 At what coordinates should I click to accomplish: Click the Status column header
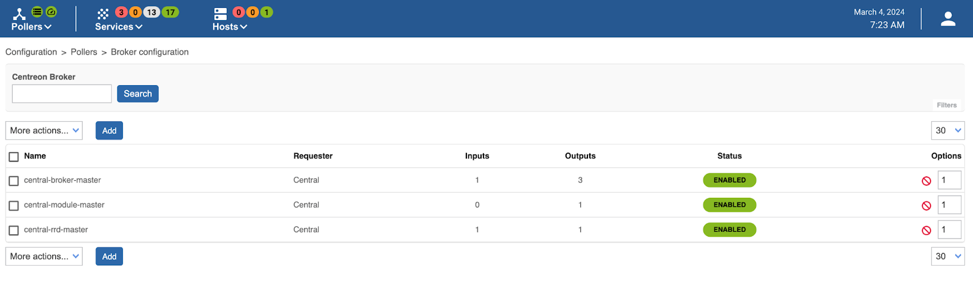730,156
